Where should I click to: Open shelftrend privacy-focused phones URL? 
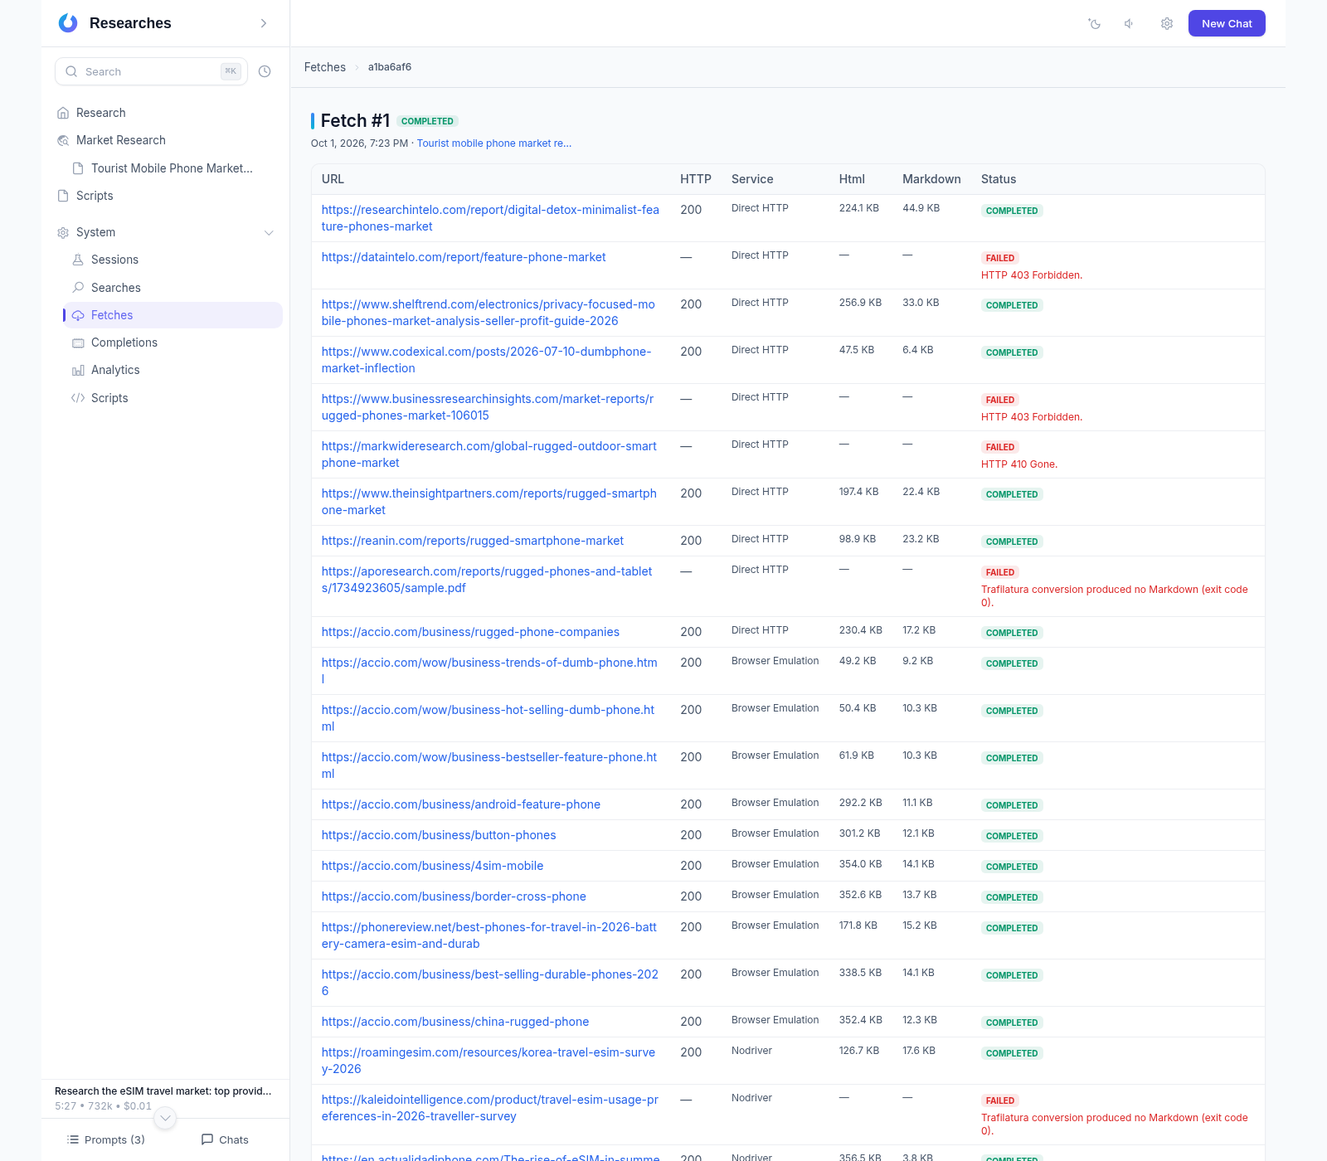489,313
